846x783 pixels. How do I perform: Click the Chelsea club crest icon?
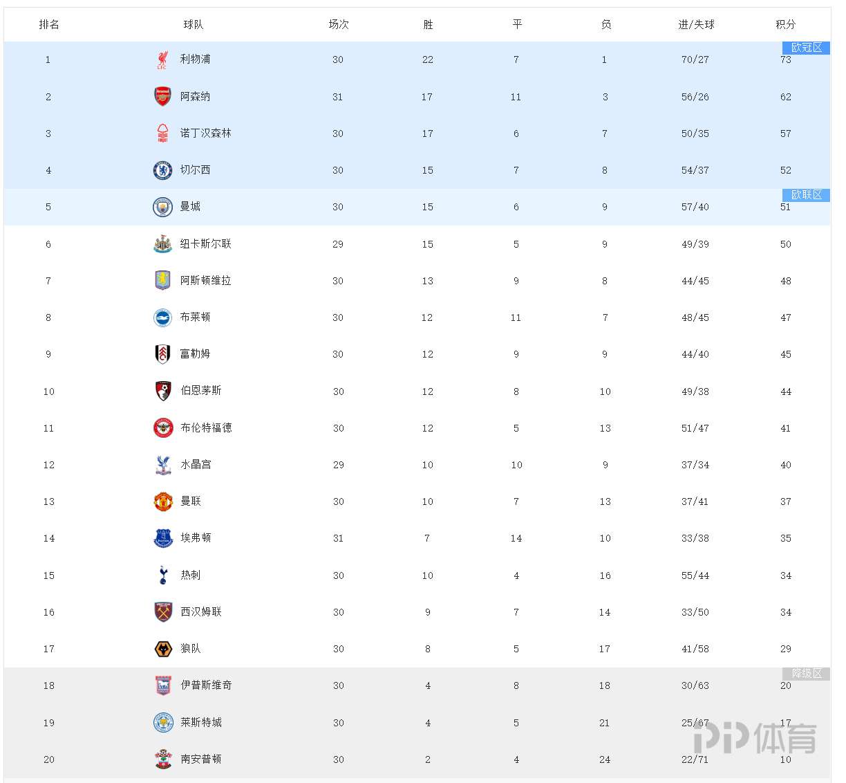point(162,170)
